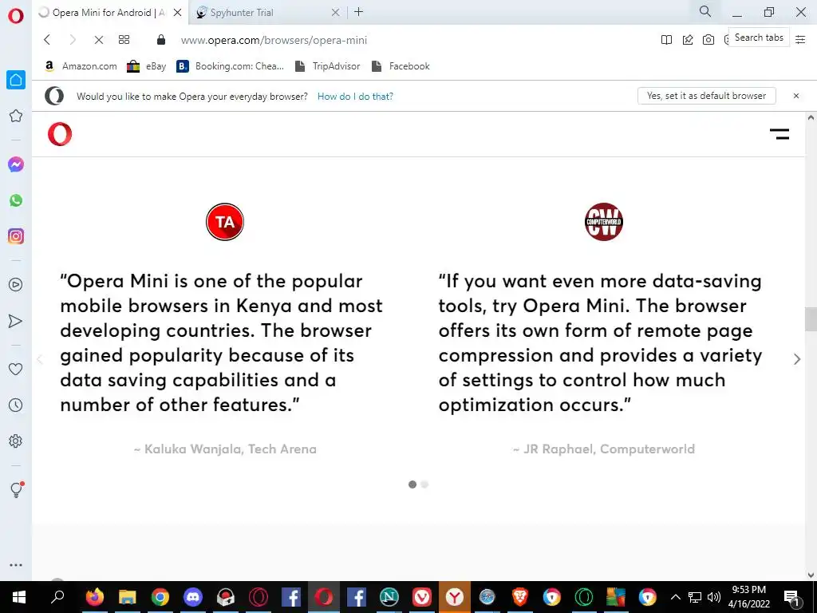Stop loading the current page
817x613 pixels.
98,40
